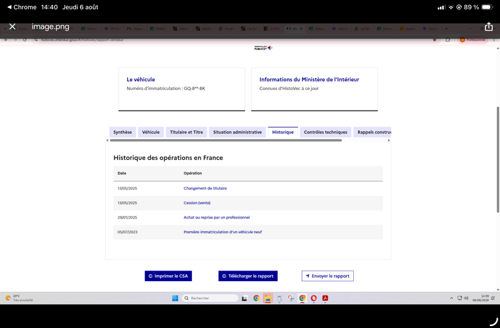
Task: Click the Date column header
Action: point(122,173)
